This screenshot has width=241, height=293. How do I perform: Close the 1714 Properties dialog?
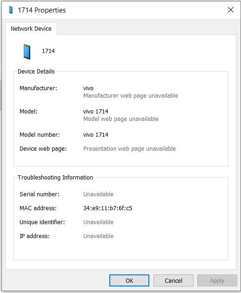231,10
